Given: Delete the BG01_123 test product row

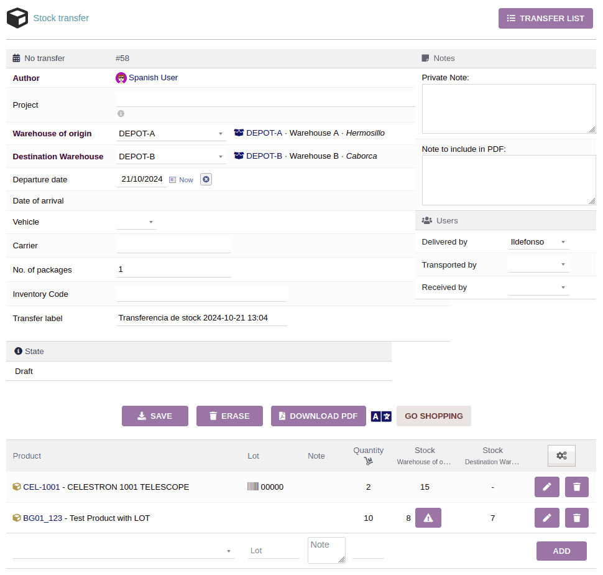Looking at the screenshot, I should click(576, 518).
